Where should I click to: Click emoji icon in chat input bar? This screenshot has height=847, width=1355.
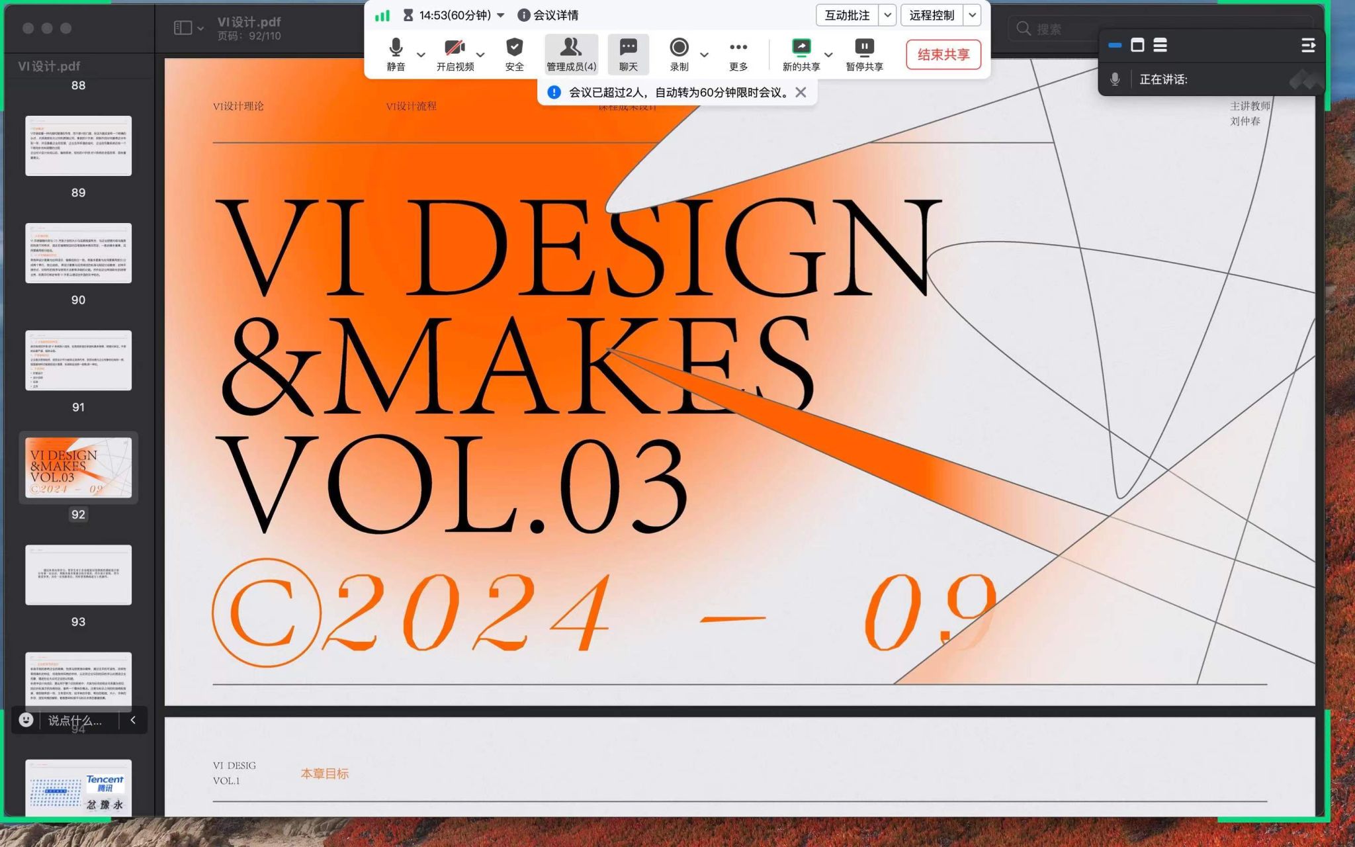[x=26, y=720]
